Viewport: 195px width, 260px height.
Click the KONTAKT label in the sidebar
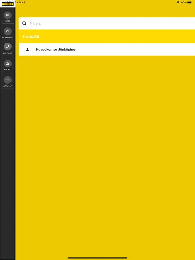pyautogui.click(x=8, y=53)
